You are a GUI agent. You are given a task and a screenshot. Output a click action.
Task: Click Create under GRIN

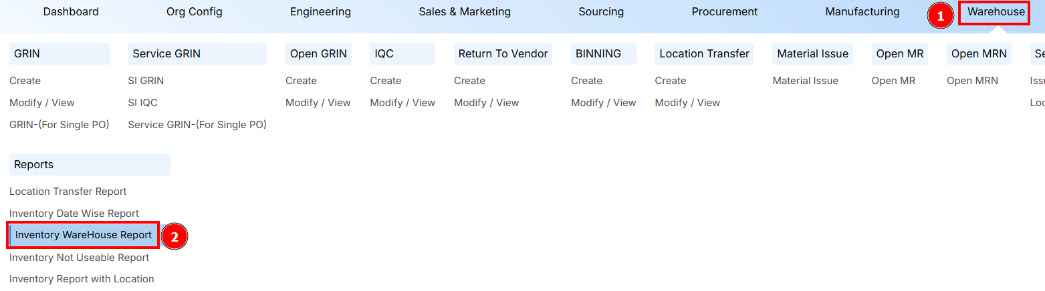[x=25, y=81]
